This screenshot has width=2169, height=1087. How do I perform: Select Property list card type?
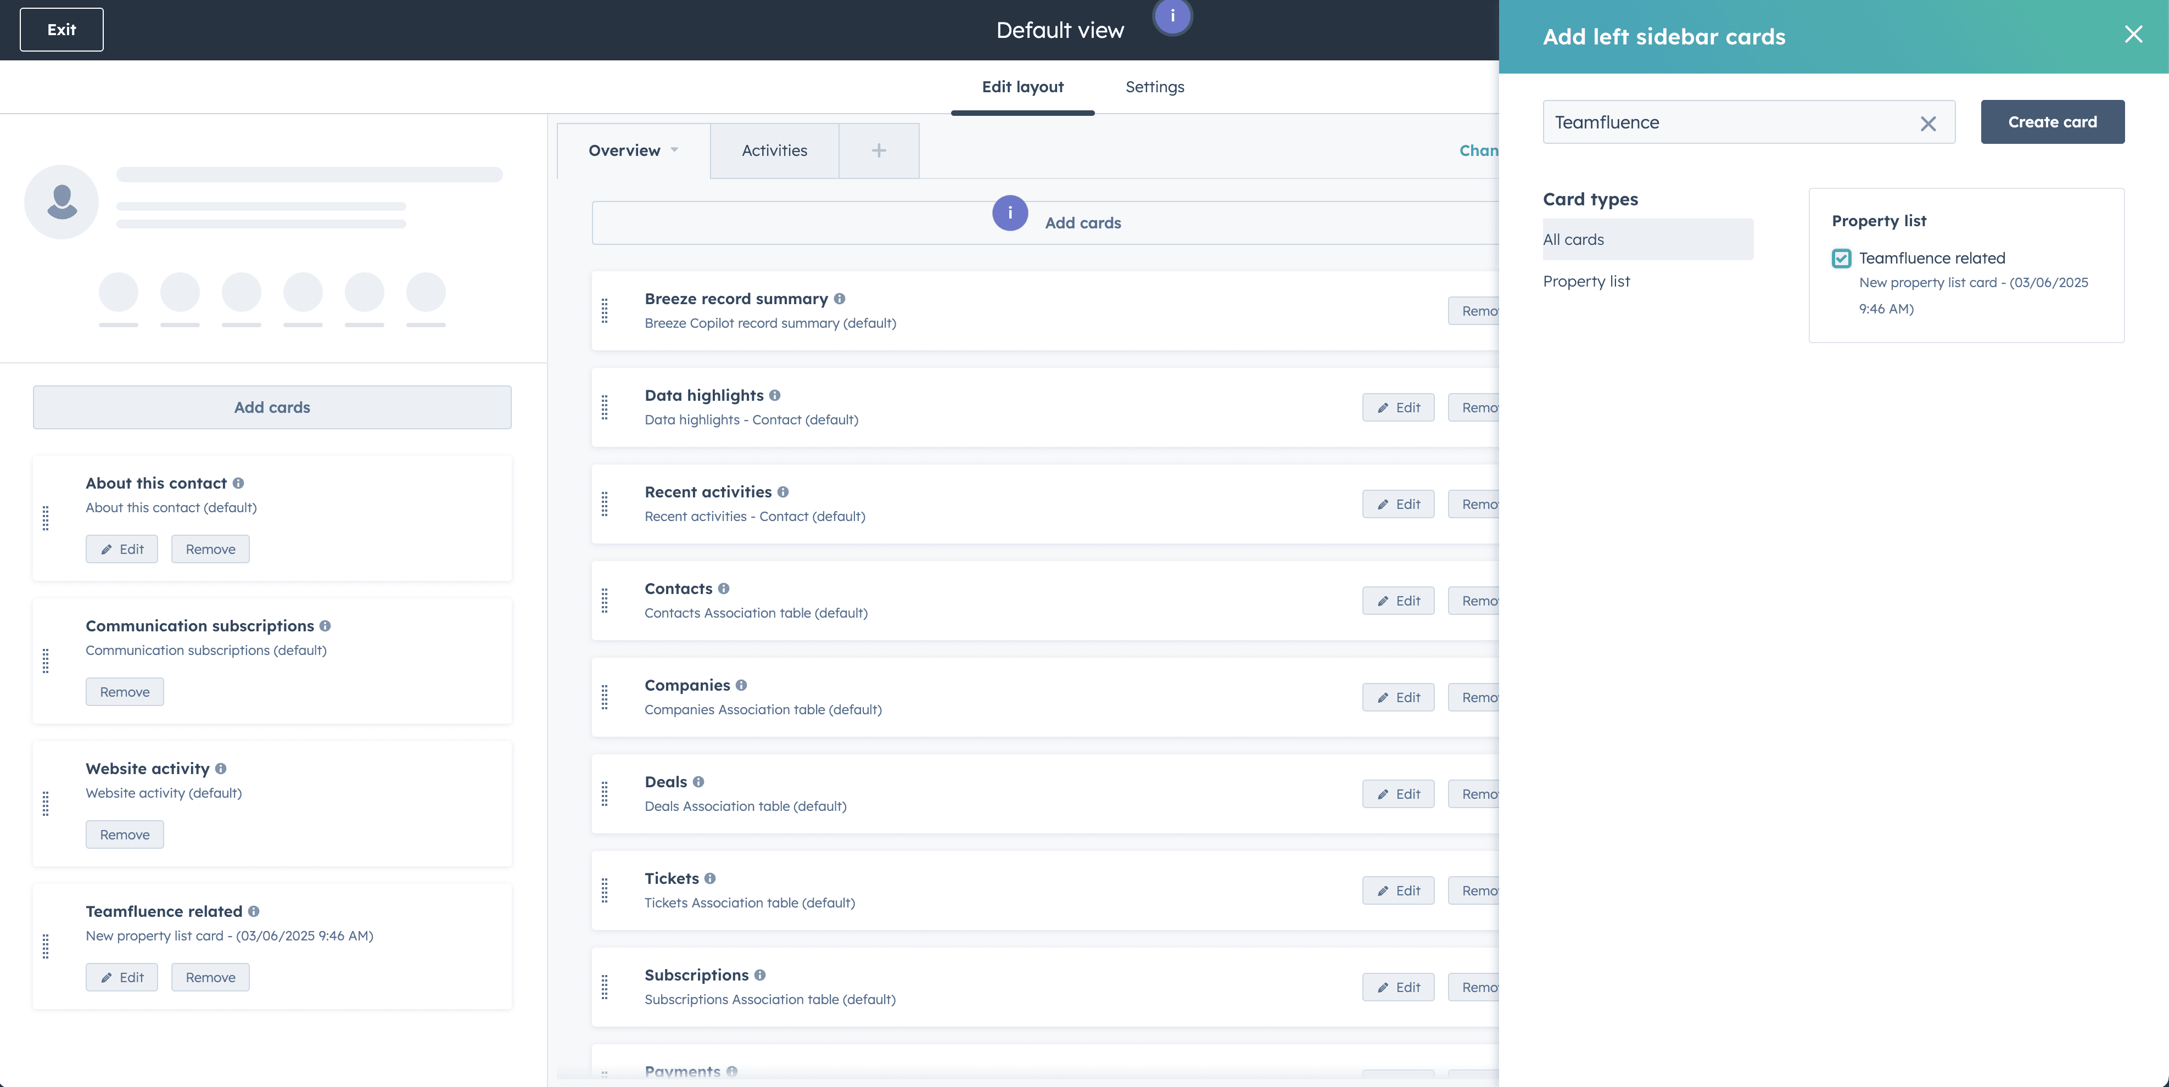1585,281
